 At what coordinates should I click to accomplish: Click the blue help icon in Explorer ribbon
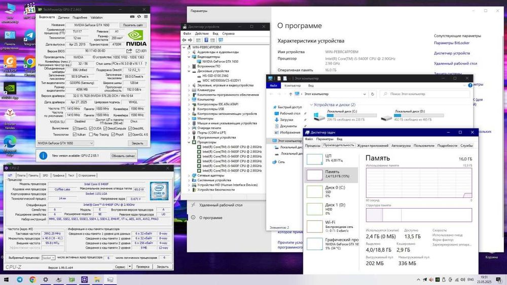click(x=470, y=85)
